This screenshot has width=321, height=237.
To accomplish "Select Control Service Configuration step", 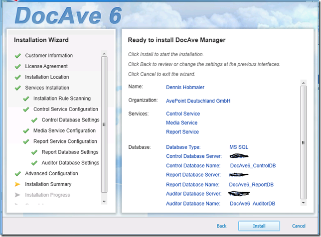I will click(66, 109).
